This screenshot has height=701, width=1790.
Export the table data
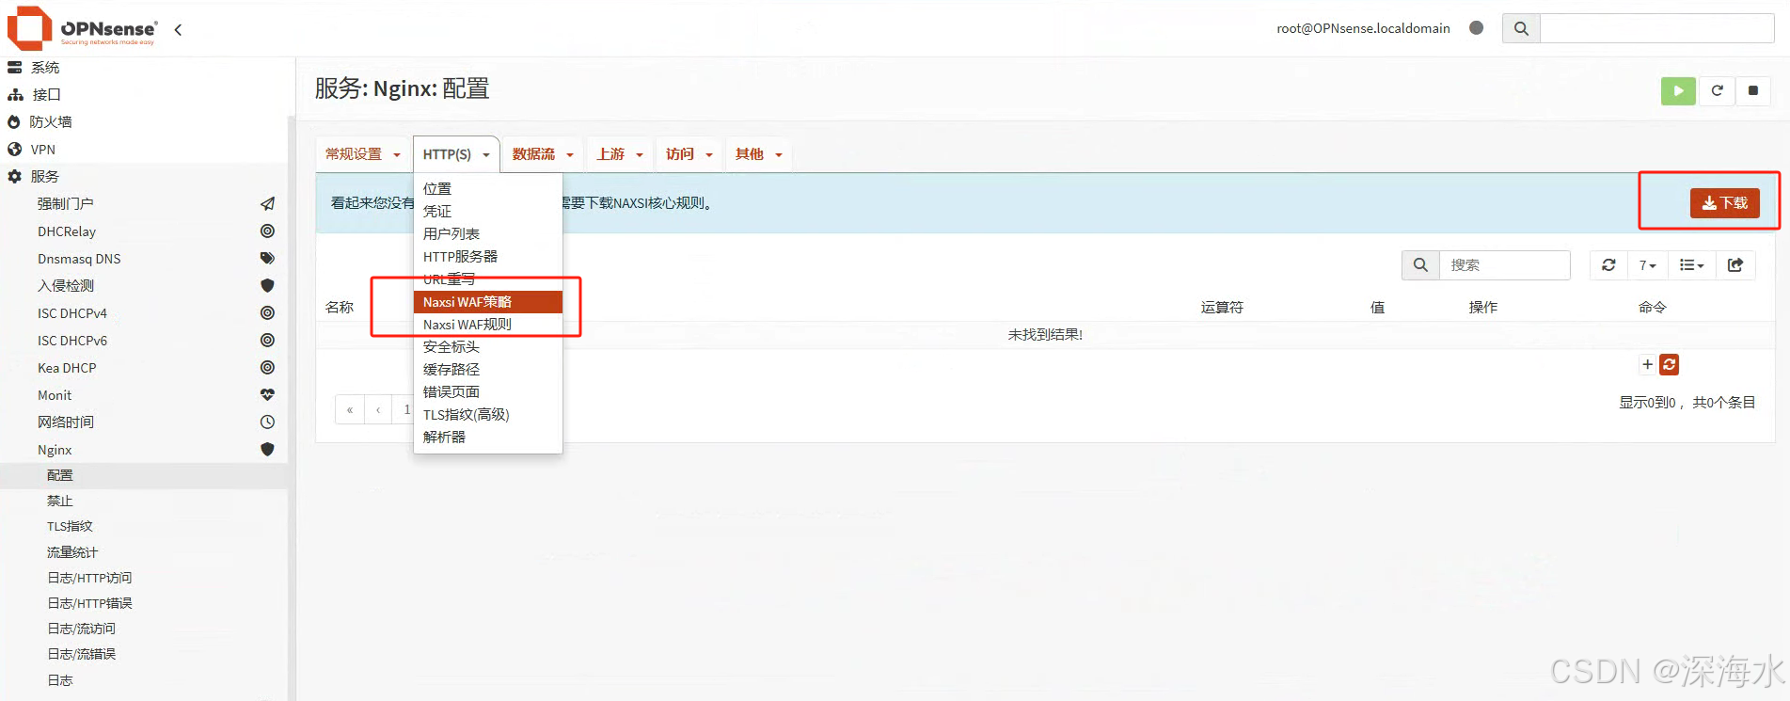(1735, 265)
